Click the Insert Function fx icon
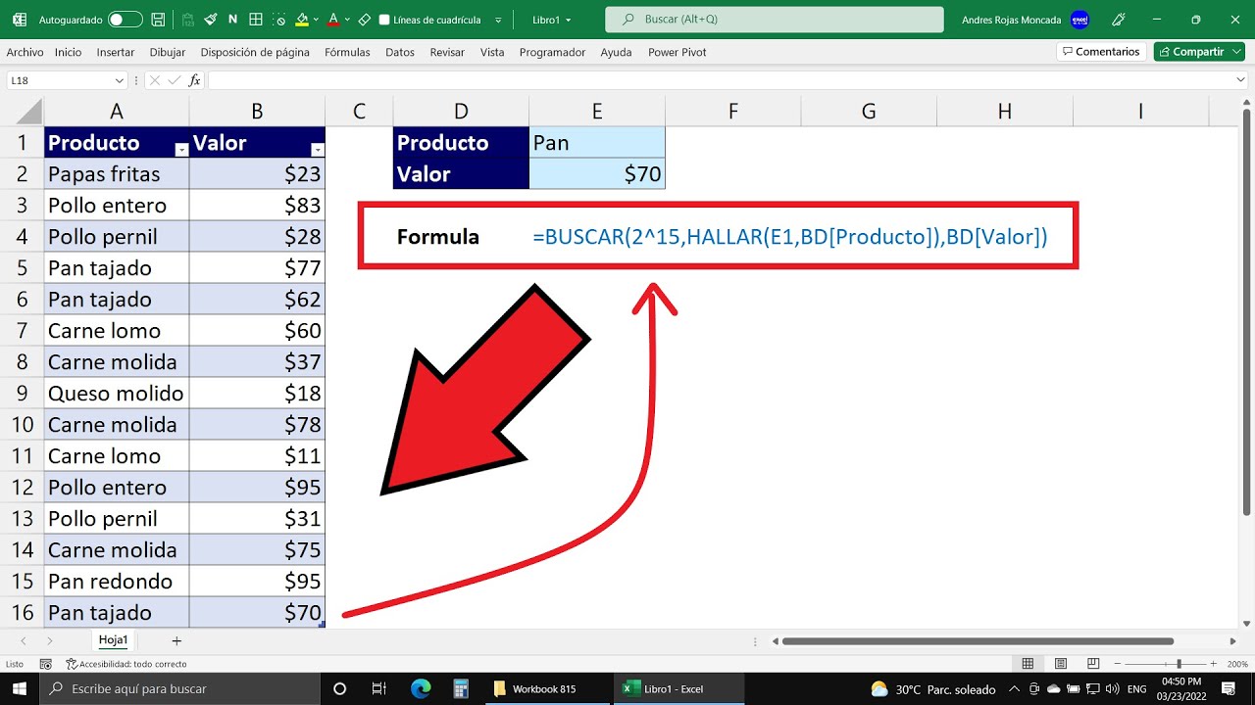 point(195,80)
